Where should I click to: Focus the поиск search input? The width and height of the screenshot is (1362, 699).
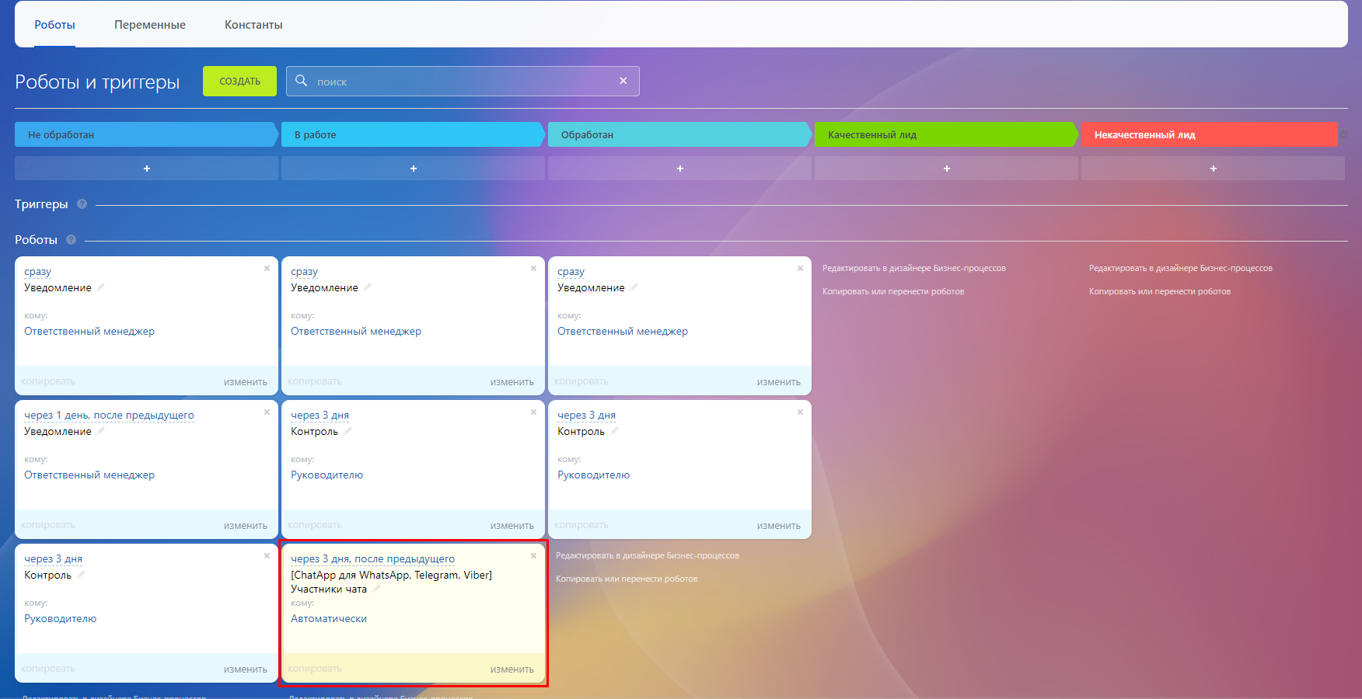tap(463, 82)
